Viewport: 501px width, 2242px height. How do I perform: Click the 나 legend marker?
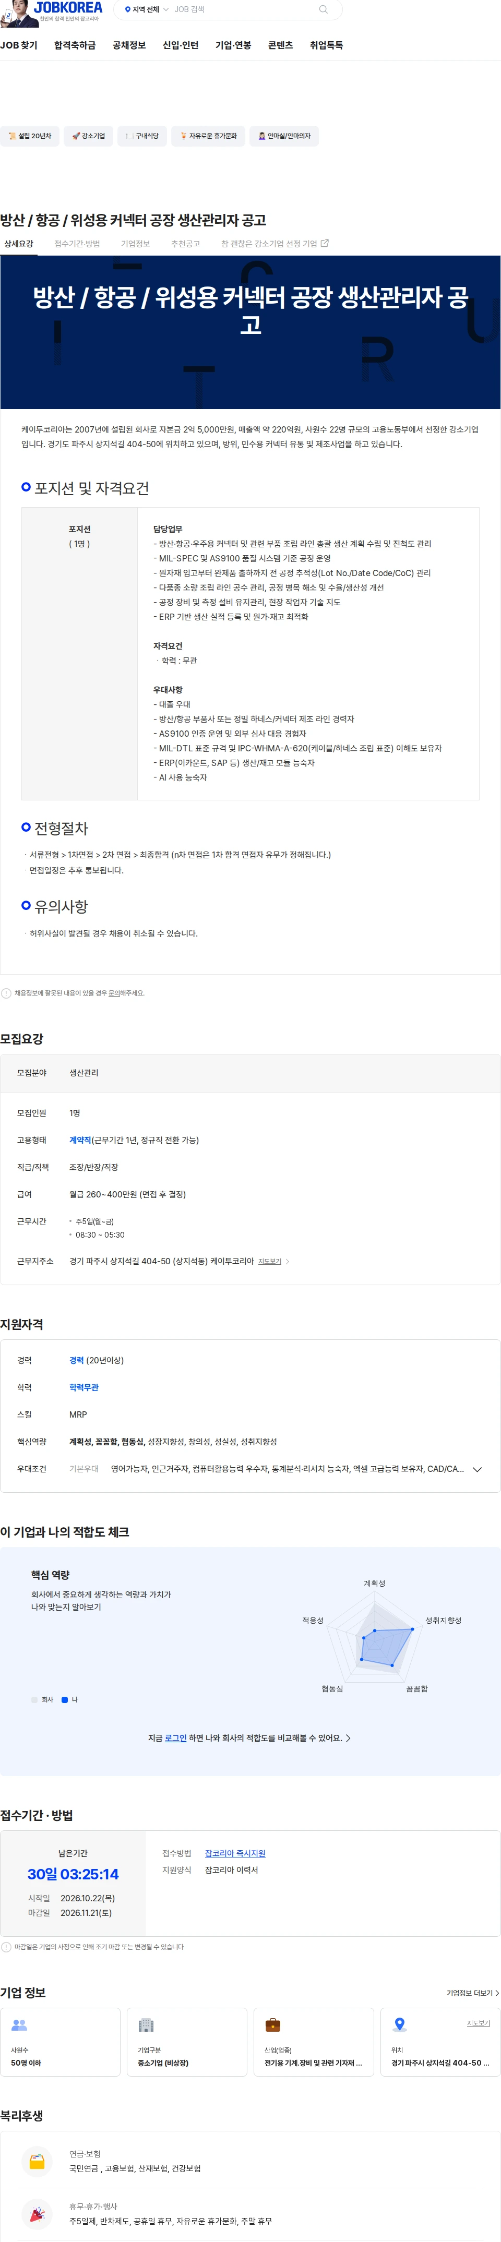click(x=64, y=1700)
